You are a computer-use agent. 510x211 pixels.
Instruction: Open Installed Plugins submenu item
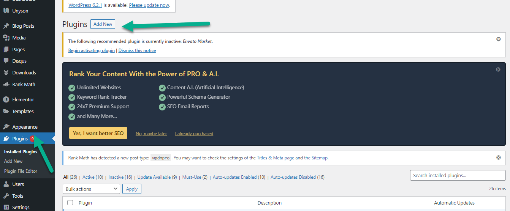point(21,152)
